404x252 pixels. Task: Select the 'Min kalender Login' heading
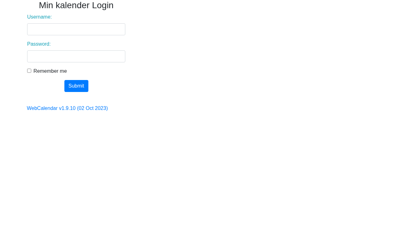[x=76, y=5]
